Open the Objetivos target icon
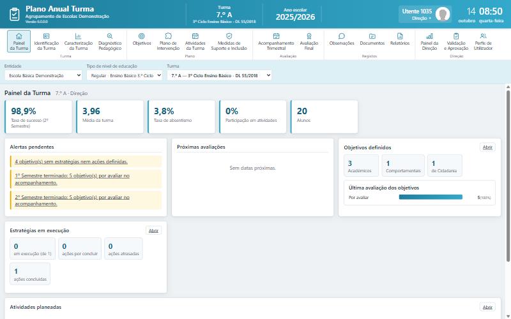Screen dimensions: 511x319 pyautogui.click(x=141, y=36)
